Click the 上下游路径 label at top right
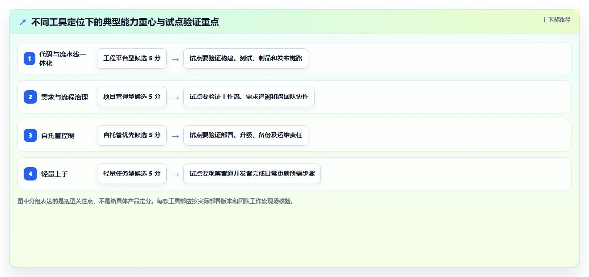Image resolution: width=589 pixels, height=277 pixels. click(x=556, y=20)
